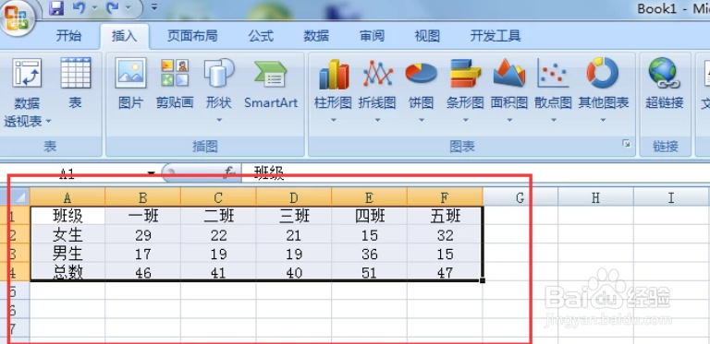The height and width of the screenshot is (344, 710).
Task: Customize the Quick Access Toolbar dropdown
Action: [154, 6]
